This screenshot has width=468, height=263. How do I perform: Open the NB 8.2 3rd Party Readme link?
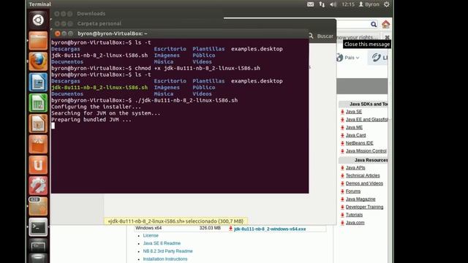pyautogui.click(x=167, y=251)
